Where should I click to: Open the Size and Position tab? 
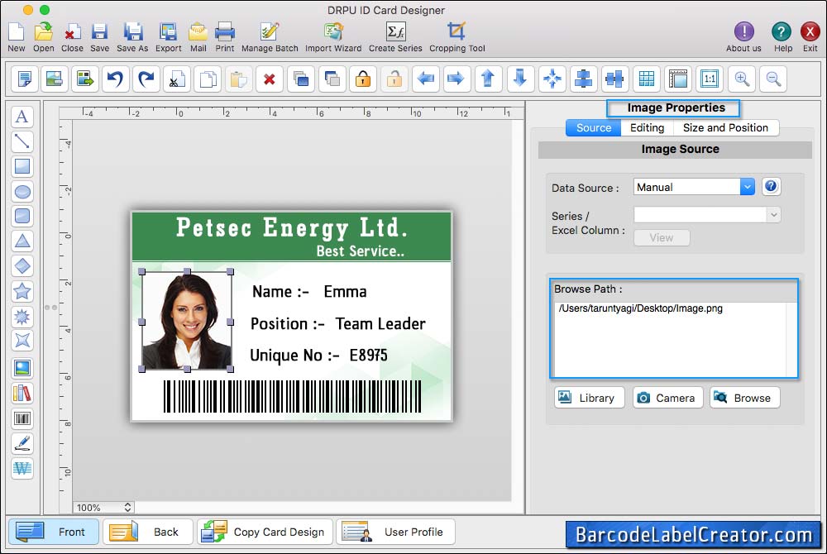pos(726,127)
